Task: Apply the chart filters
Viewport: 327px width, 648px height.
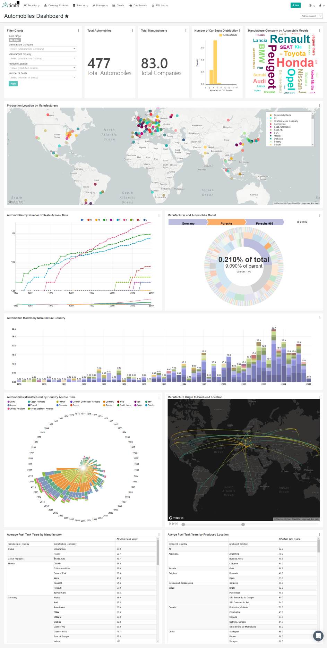Action: click(13, 84)
